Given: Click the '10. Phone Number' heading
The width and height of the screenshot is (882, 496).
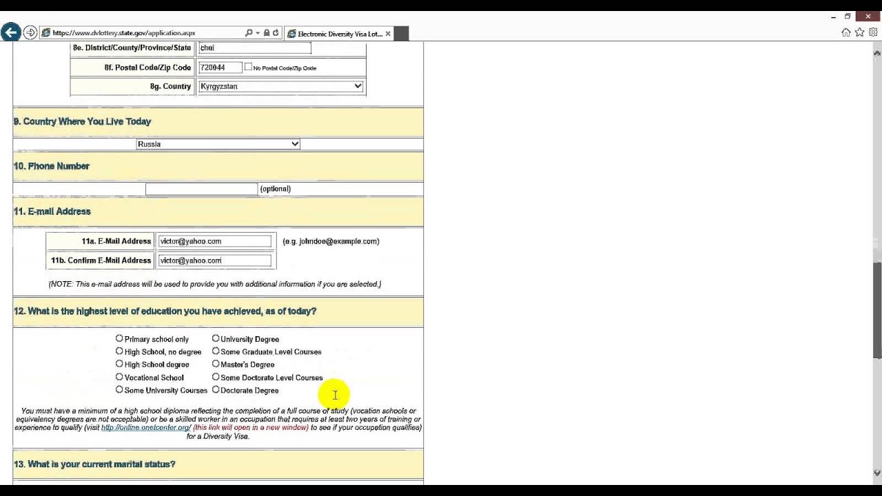Looking at the screenshot, I should click(52, 166).
